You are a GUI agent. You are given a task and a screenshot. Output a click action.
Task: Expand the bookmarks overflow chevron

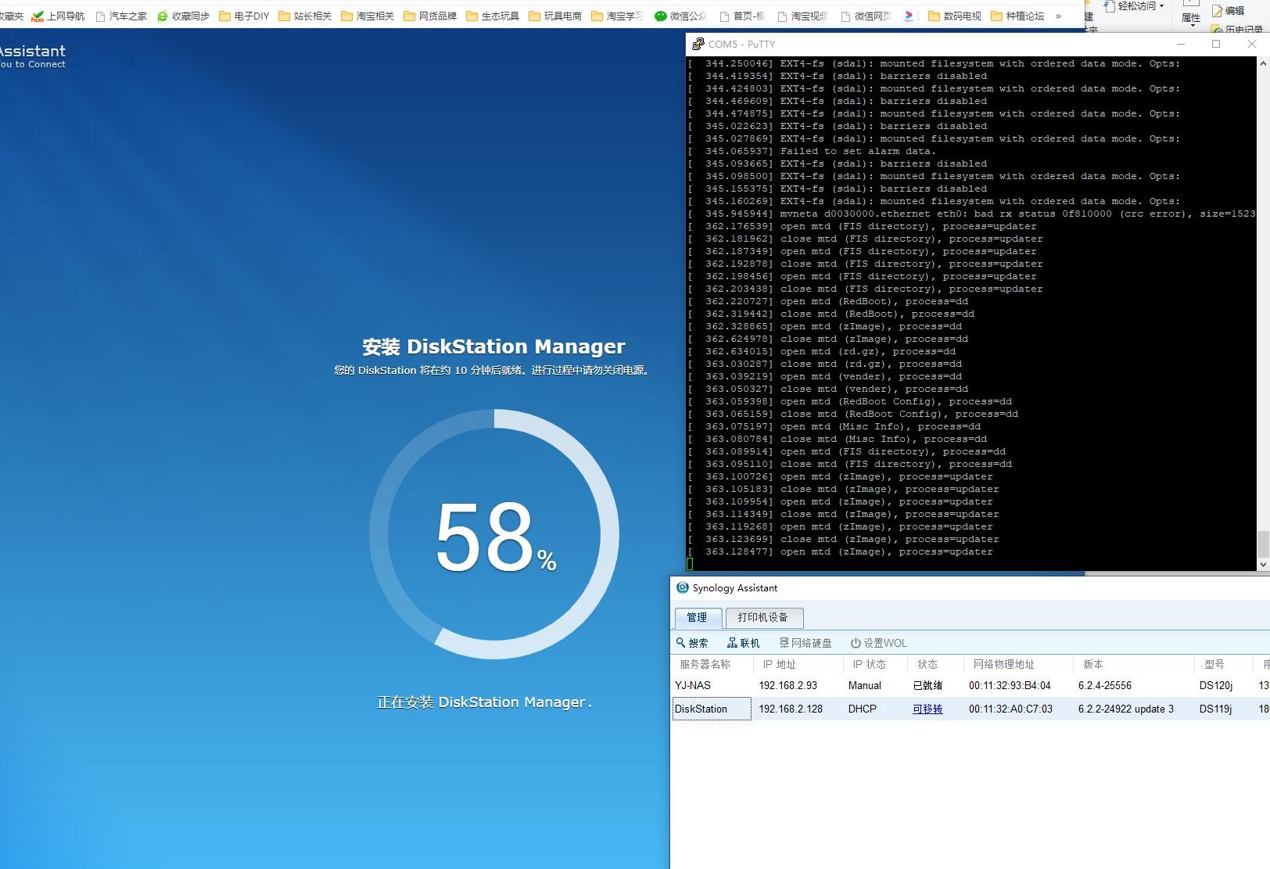[1059, 16]
